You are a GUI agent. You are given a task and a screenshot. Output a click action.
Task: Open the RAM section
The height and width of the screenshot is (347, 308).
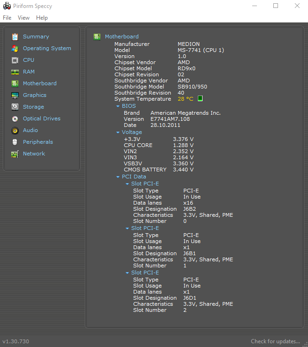29,72
